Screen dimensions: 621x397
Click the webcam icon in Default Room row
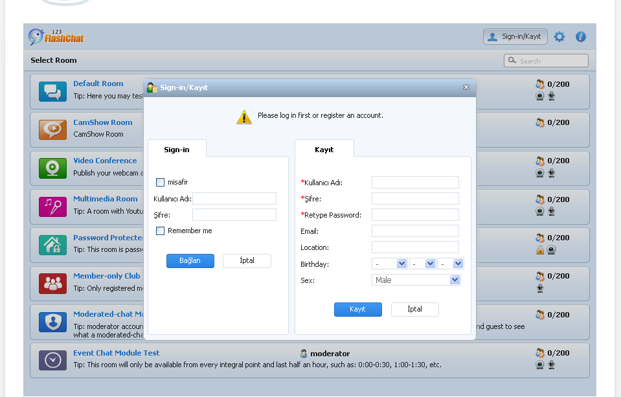[540, 96]
